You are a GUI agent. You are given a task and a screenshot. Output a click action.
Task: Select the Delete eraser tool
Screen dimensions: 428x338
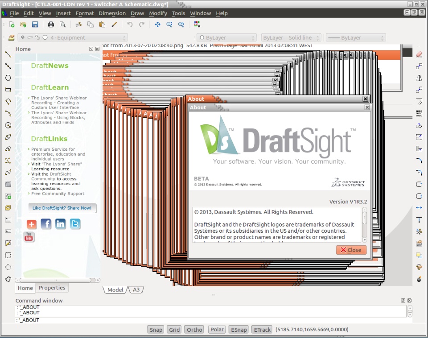click(x=419, y=54)
